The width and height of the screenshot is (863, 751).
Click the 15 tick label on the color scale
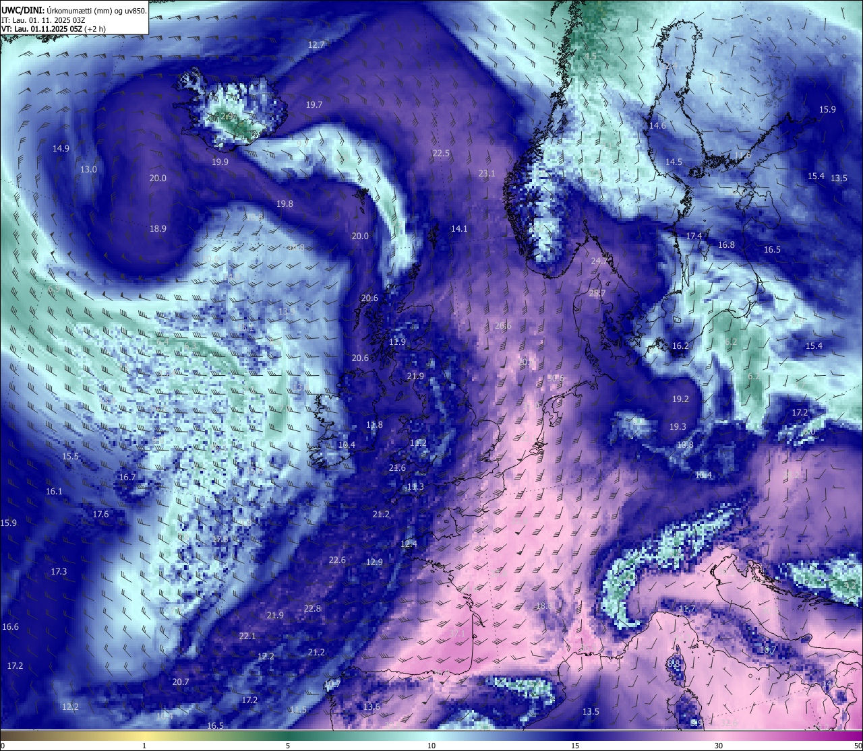[x=575, y=746]
